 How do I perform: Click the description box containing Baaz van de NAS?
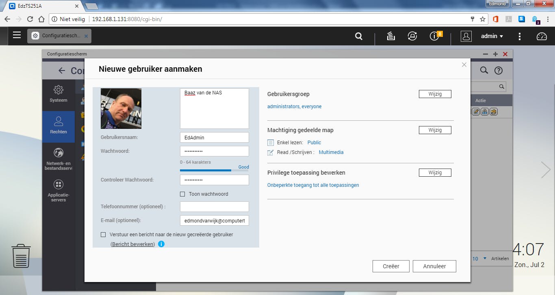[x=215, y=109]
